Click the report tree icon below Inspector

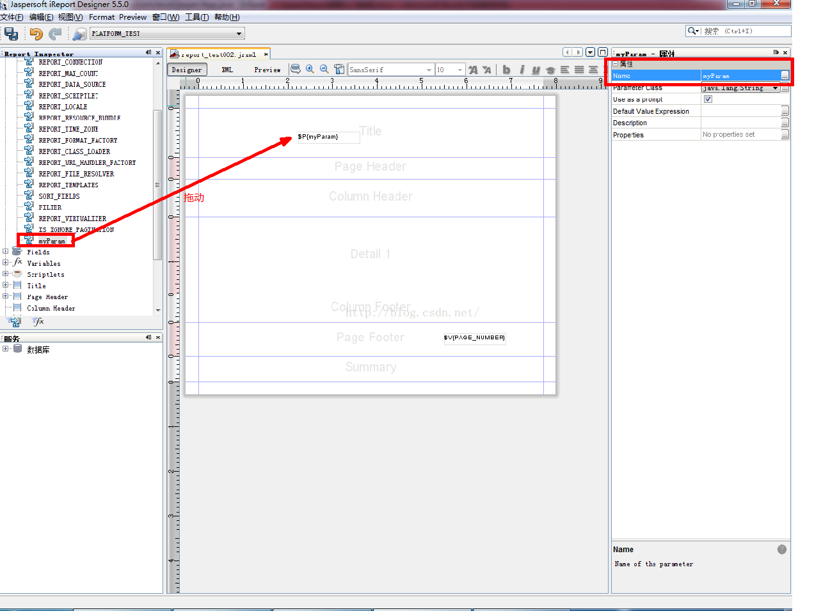(x=14, y=321)
